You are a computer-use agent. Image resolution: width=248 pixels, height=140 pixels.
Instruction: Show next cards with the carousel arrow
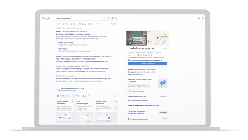pos(117,111)
